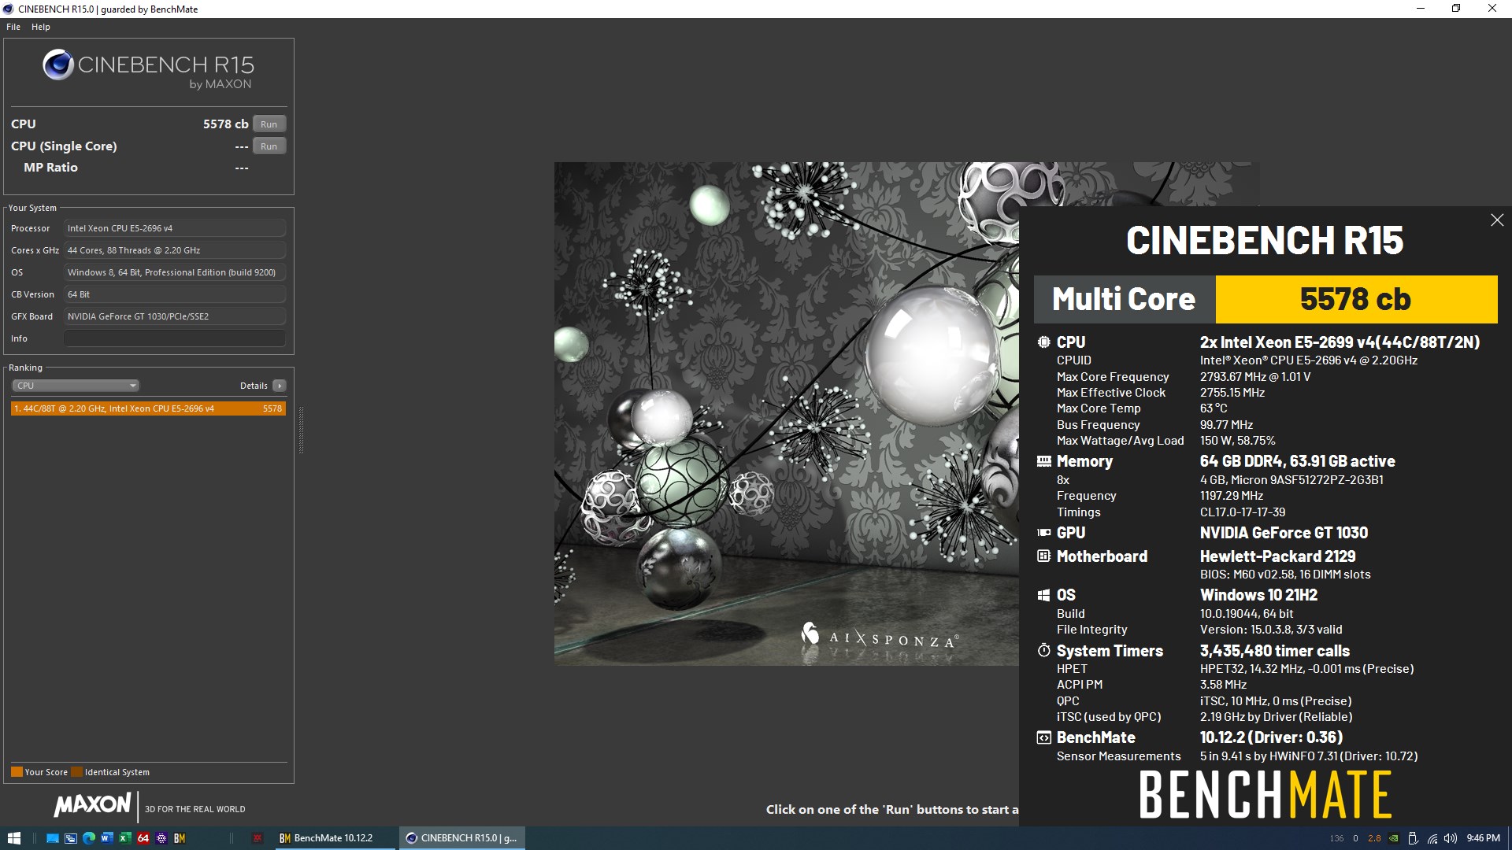Click the rendered Cinebench scene image
Image resolution: width=1512 pixels, height=850 pixels.
(786, 414)
